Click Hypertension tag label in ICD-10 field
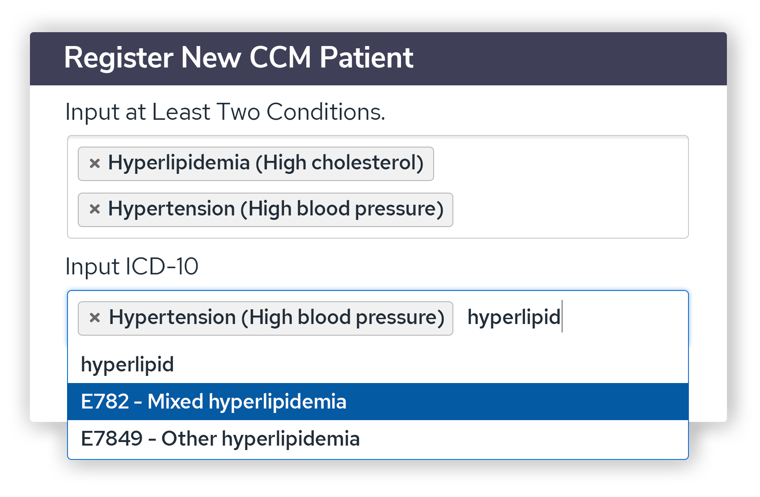This screenshot has height=497, width=760. (x=276, y=318)
